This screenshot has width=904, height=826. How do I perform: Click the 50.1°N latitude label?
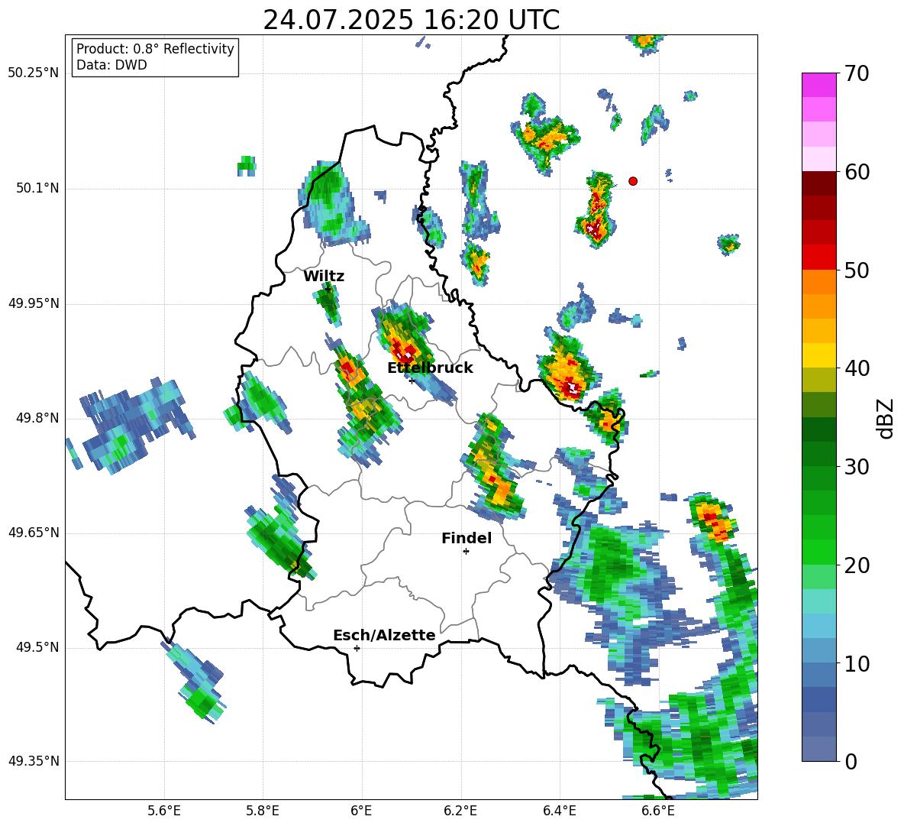tap(37, 189)
